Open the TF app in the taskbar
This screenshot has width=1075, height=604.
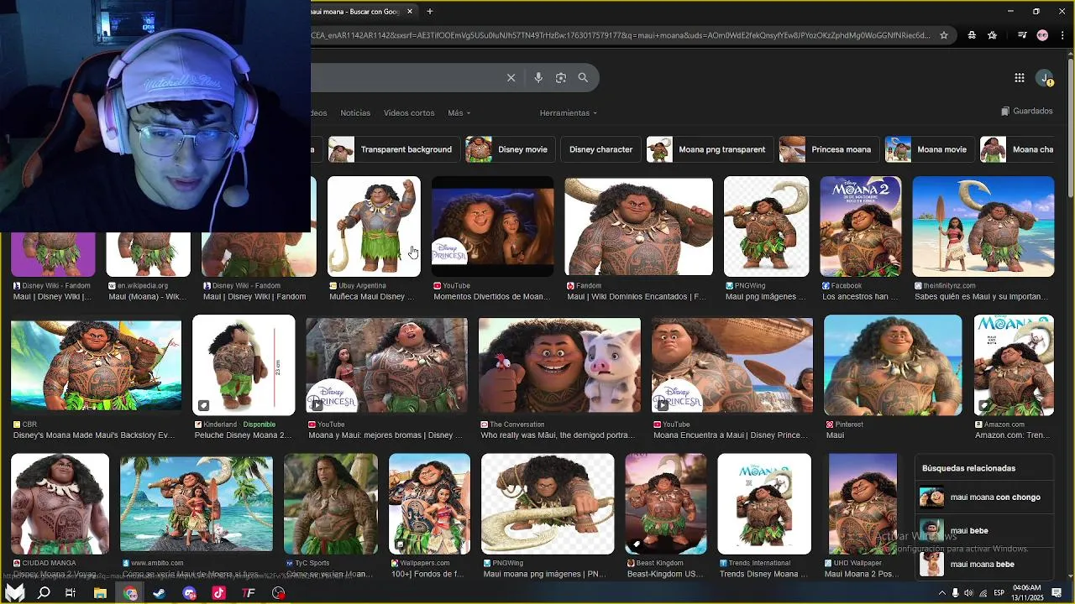[249, 593]
